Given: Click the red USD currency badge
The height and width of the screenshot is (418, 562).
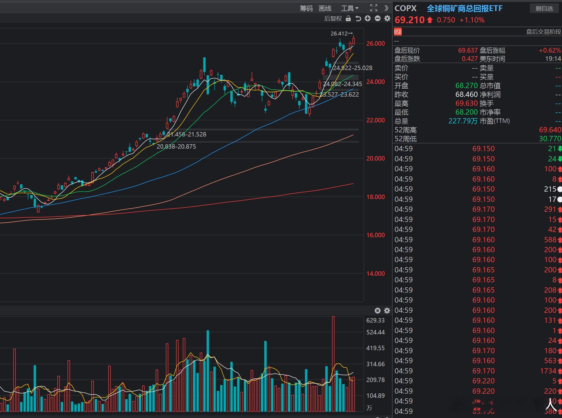Looking at the screenshot, I should coord(398,32).
